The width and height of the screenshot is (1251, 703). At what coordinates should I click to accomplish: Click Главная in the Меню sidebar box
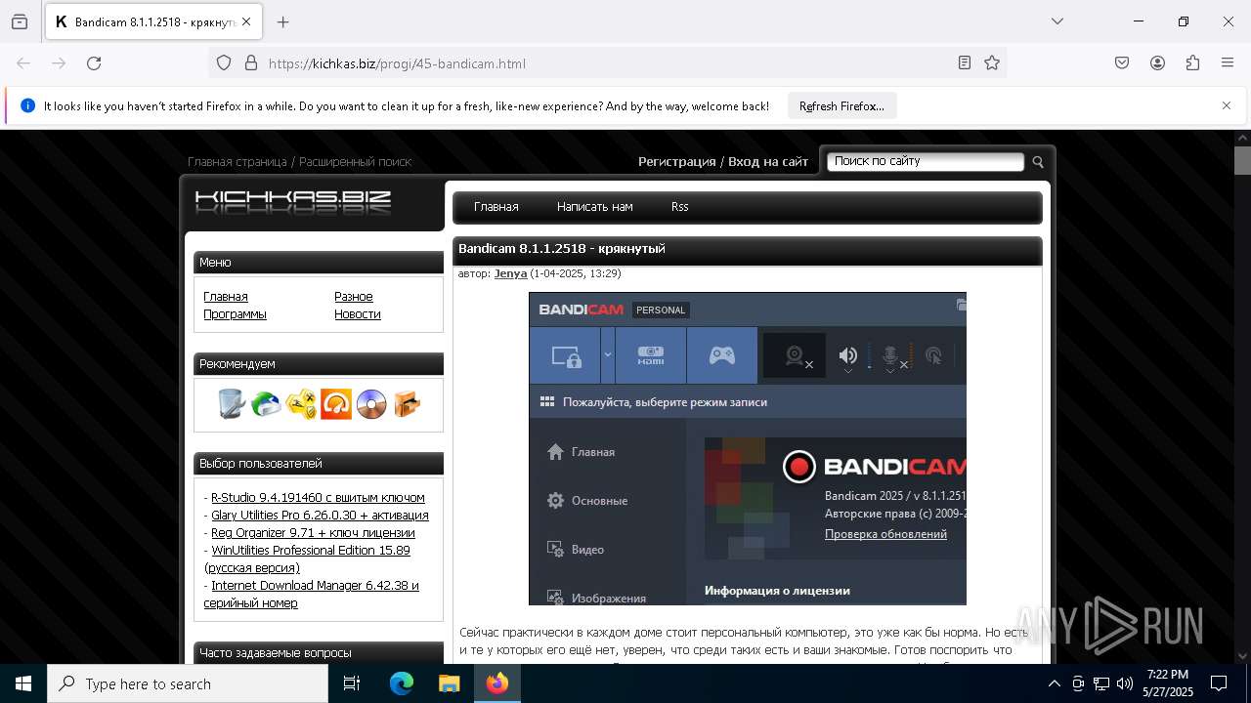tap(226, 296)
